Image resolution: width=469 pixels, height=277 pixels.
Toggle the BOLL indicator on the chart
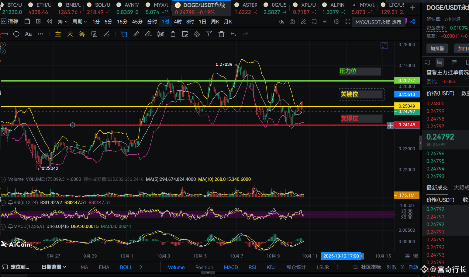click(x=126, y=267)
